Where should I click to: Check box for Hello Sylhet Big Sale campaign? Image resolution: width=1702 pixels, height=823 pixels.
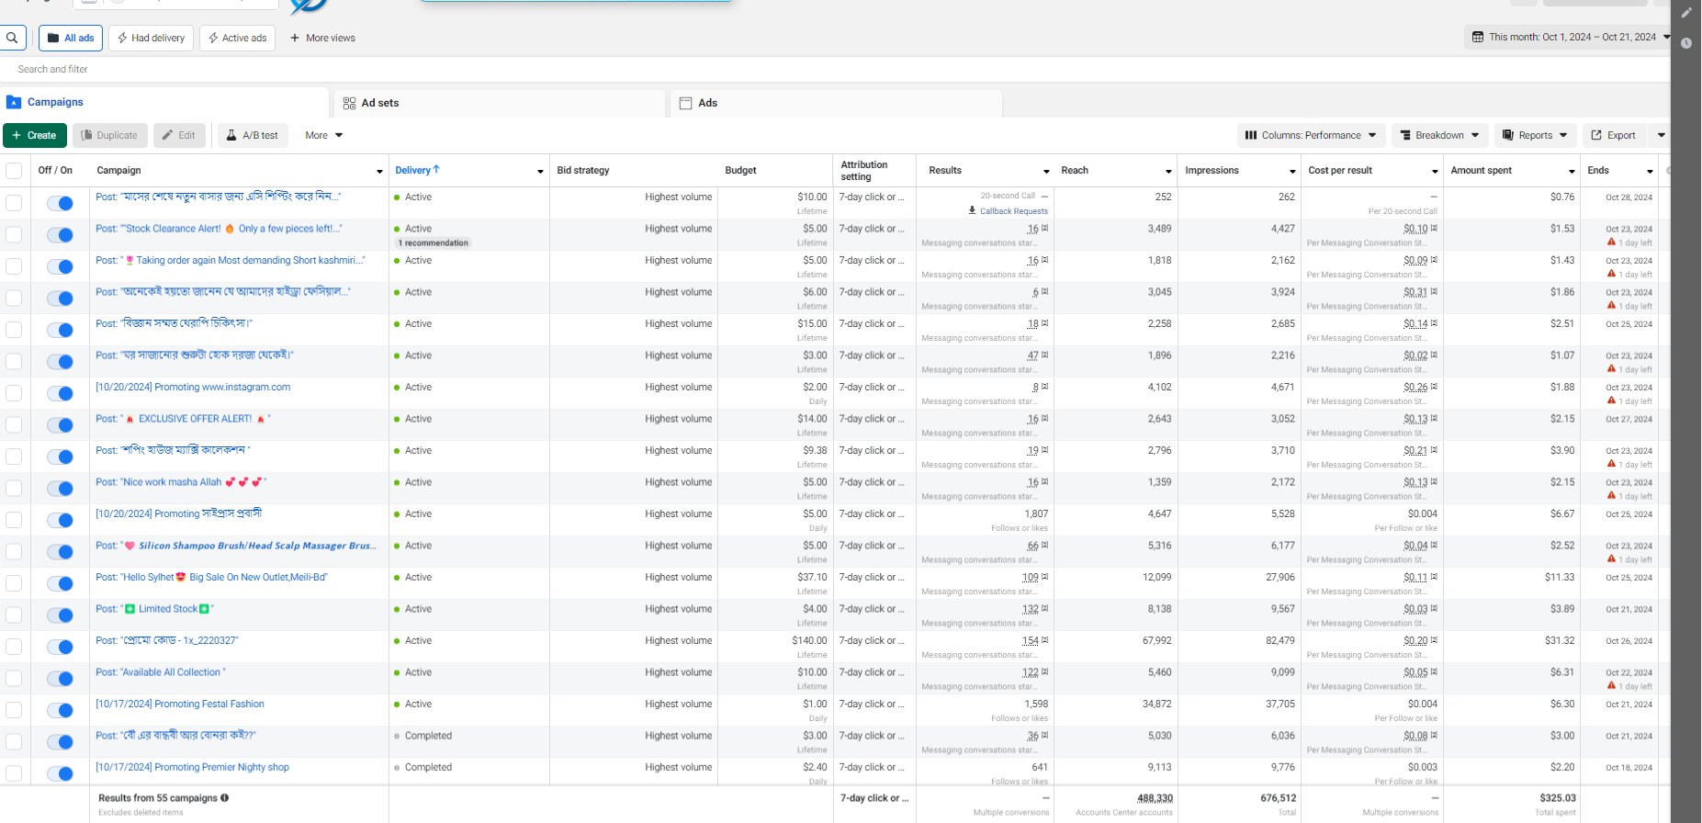coord(14,583)
